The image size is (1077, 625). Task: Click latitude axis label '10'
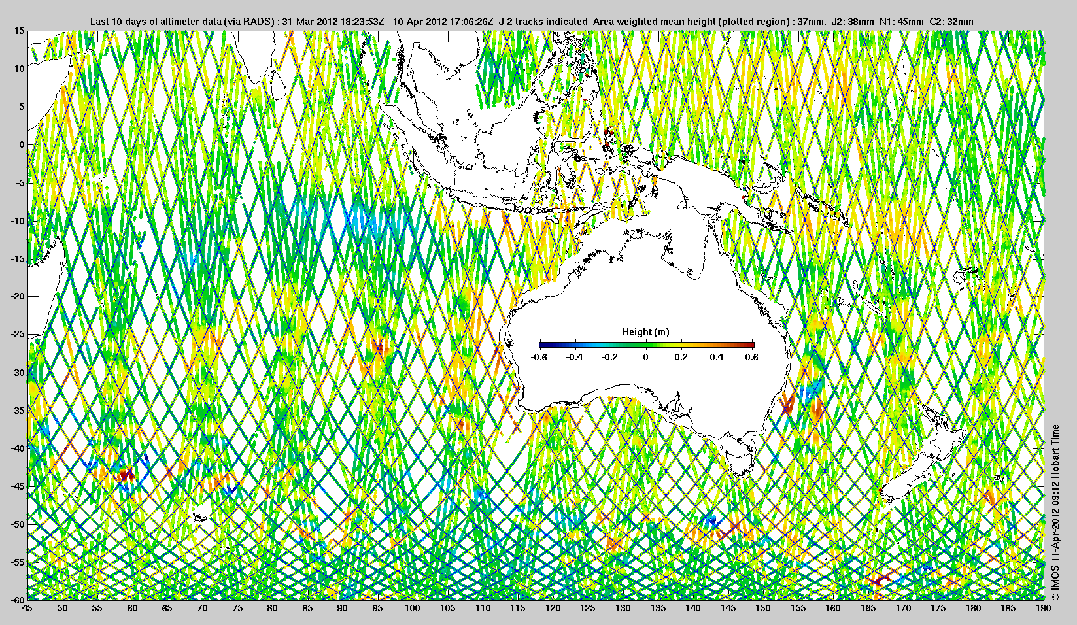click(x=20, y=69)
